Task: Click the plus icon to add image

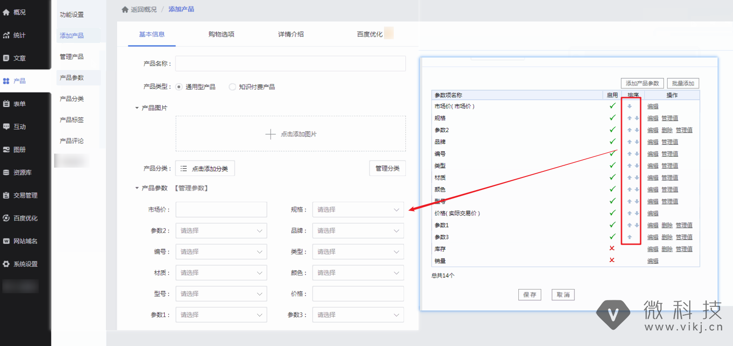Action: [x=271, y=134]
